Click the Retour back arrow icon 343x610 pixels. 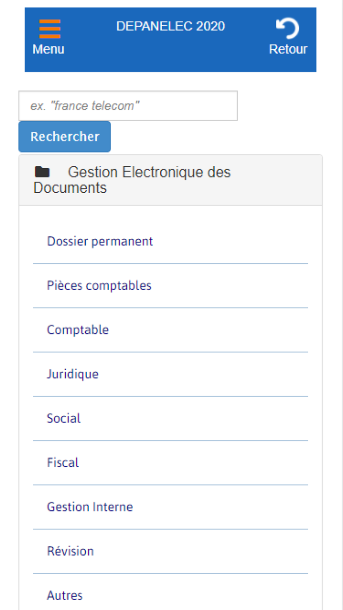(288, 28)
